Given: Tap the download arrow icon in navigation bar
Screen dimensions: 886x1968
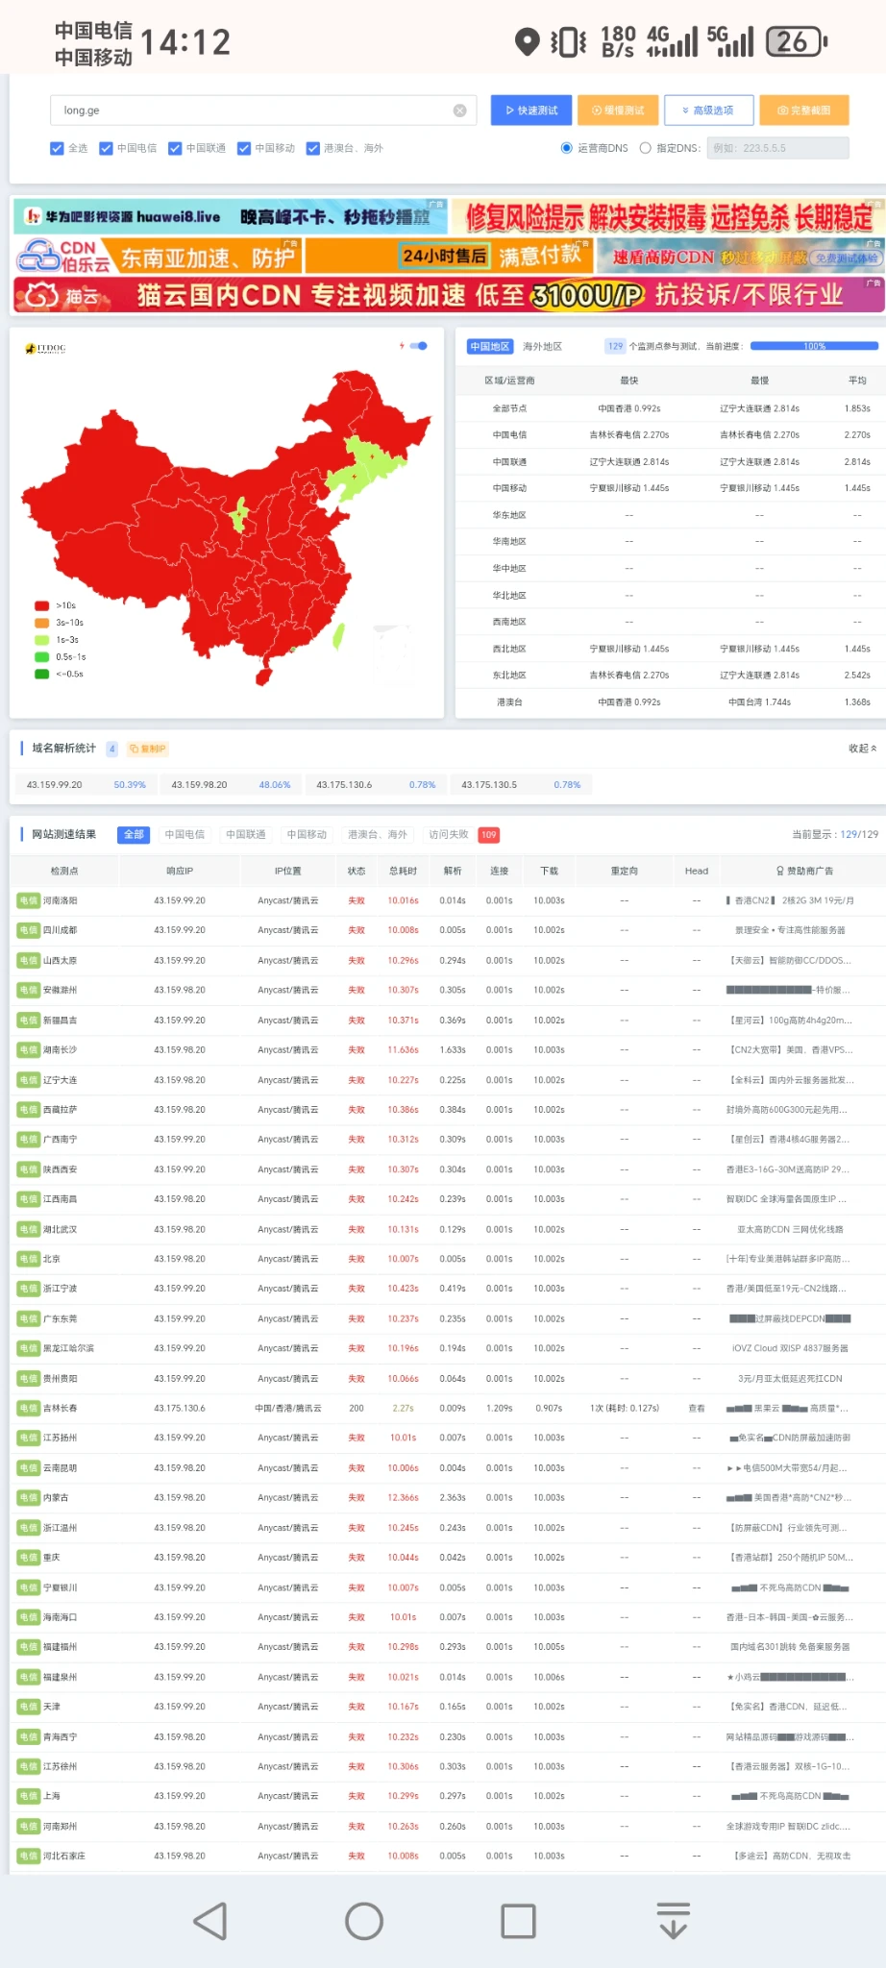Looking at the screenshot, I should [673, 1921].
